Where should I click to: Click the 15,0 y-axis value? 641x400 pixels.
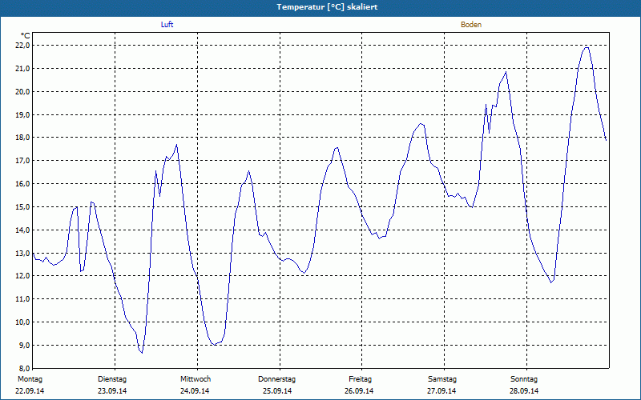click(x=23, y=207)
